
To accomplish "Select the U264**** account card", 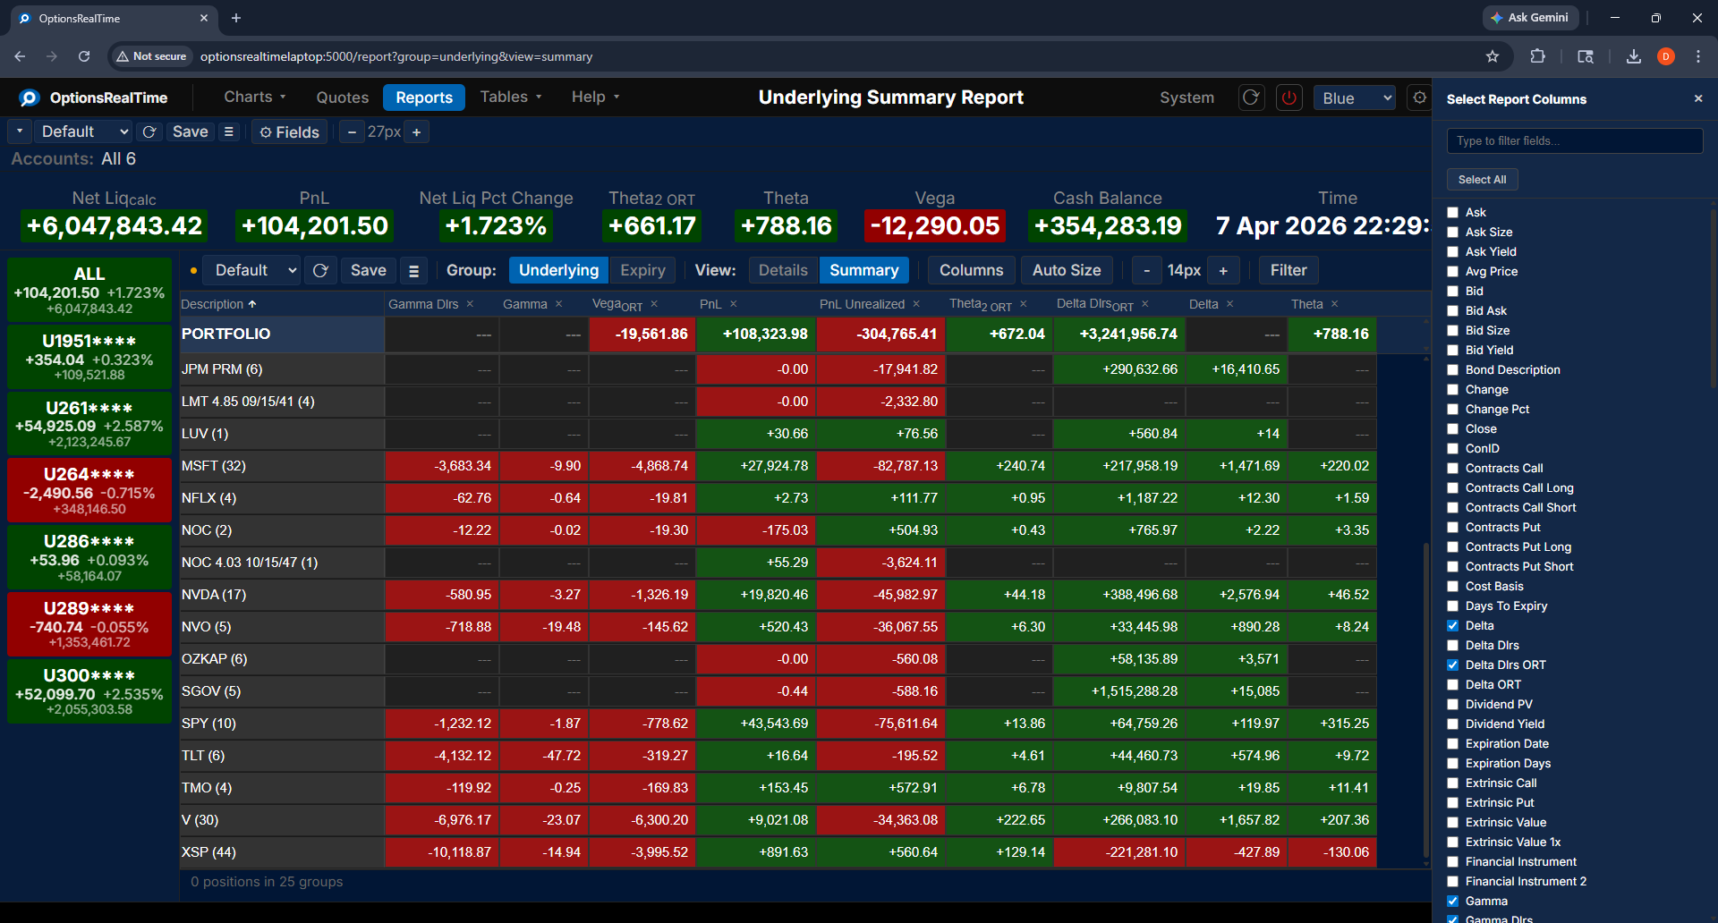I will click(x=89, y=490).
